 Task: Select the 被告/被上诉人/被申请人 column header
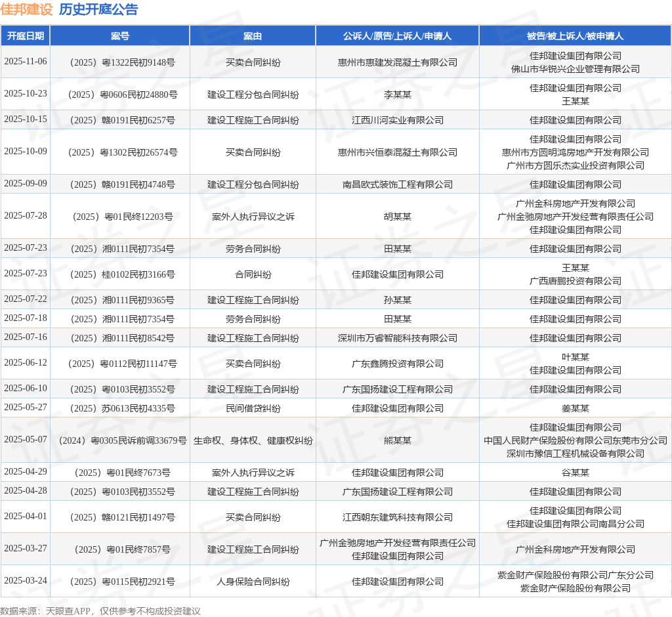(x=575, y=36)
